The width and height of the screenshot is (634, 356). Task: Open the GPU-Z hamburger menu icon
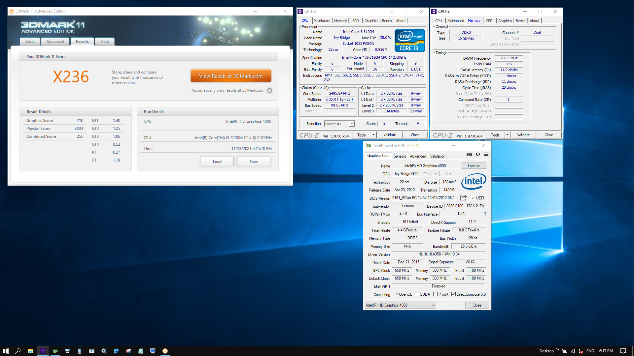pos(486,154)
